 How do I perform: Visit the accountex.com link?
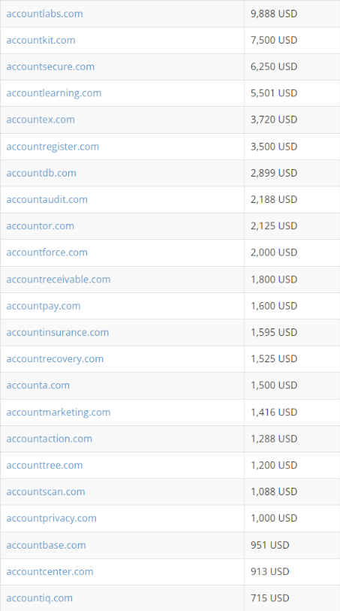(41, 119)
